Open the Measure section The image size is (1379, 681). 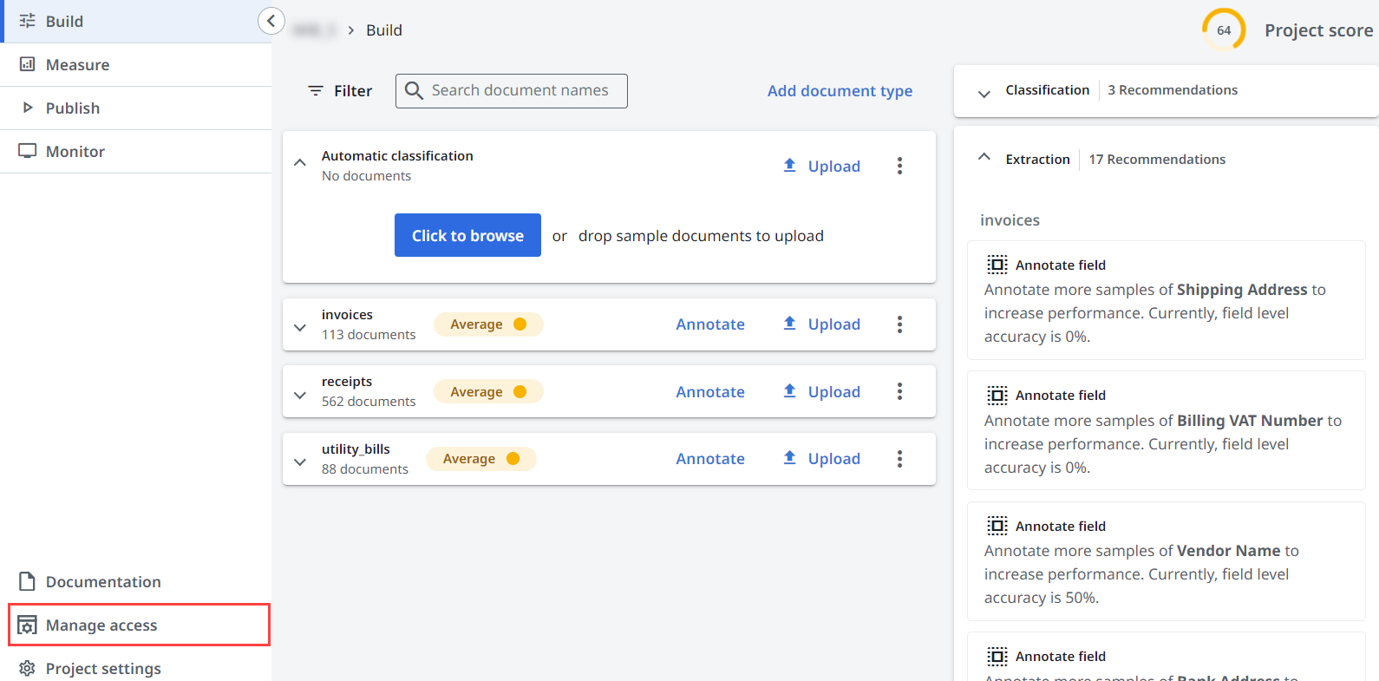pyautogui.click(x=77, y=65)
